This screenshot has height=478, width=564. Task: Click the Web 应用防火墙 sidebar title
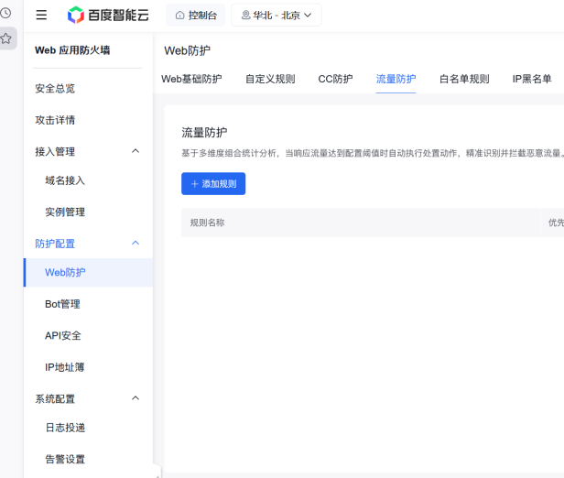[x=72, y=50]
